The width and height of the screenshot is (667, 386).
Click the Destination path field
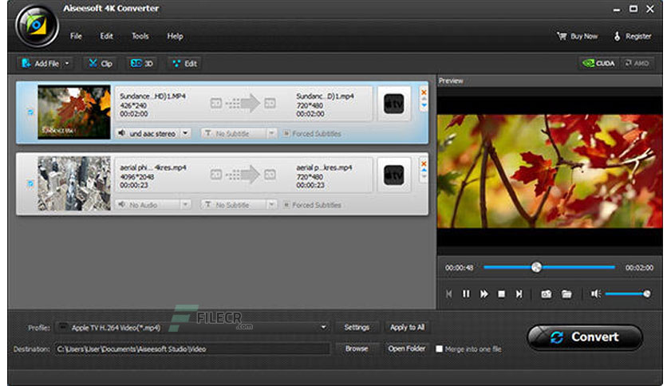pyautogui.click(x=192, y=349)
